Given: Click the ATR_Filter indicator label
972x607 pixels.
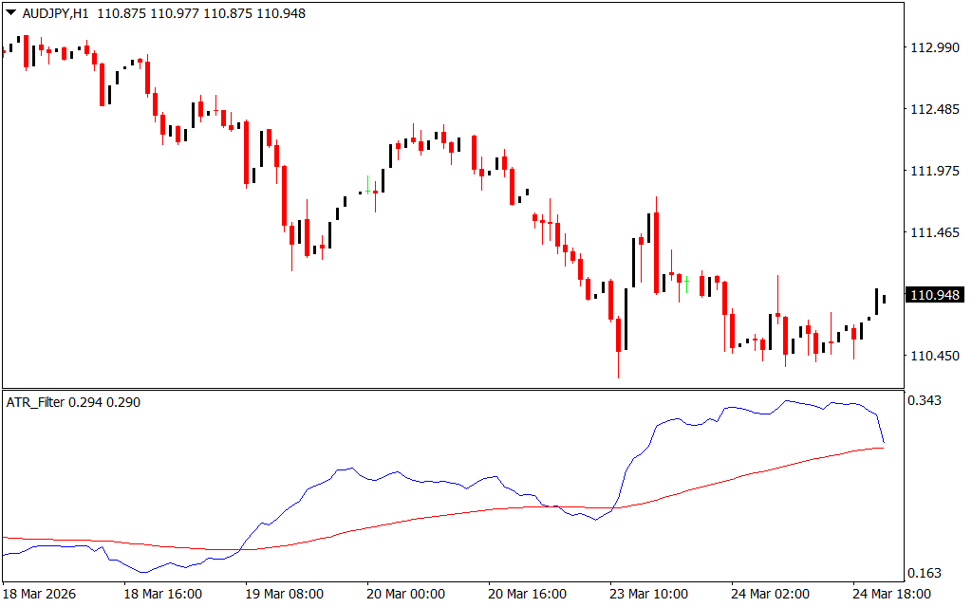Looking at the screenshot, I should [x=38, y=402].
